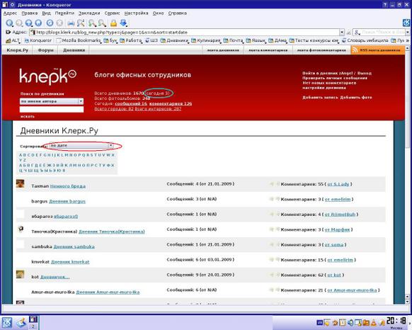
Task: Open Find in page toolbar icon
Action: pos(81,23)
